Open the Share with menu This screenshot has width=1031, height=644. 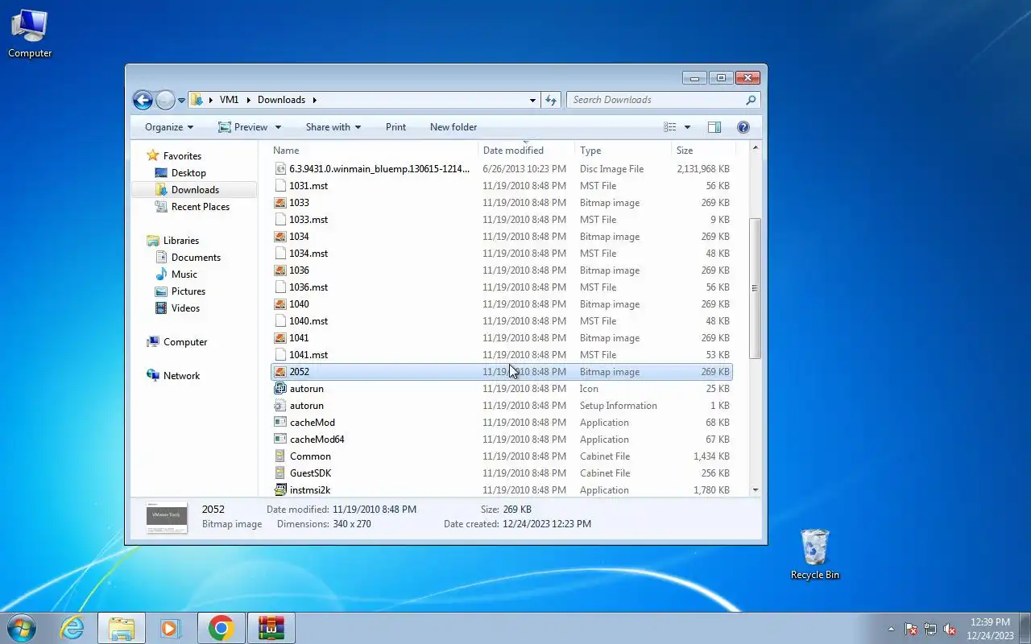(333, 127)
